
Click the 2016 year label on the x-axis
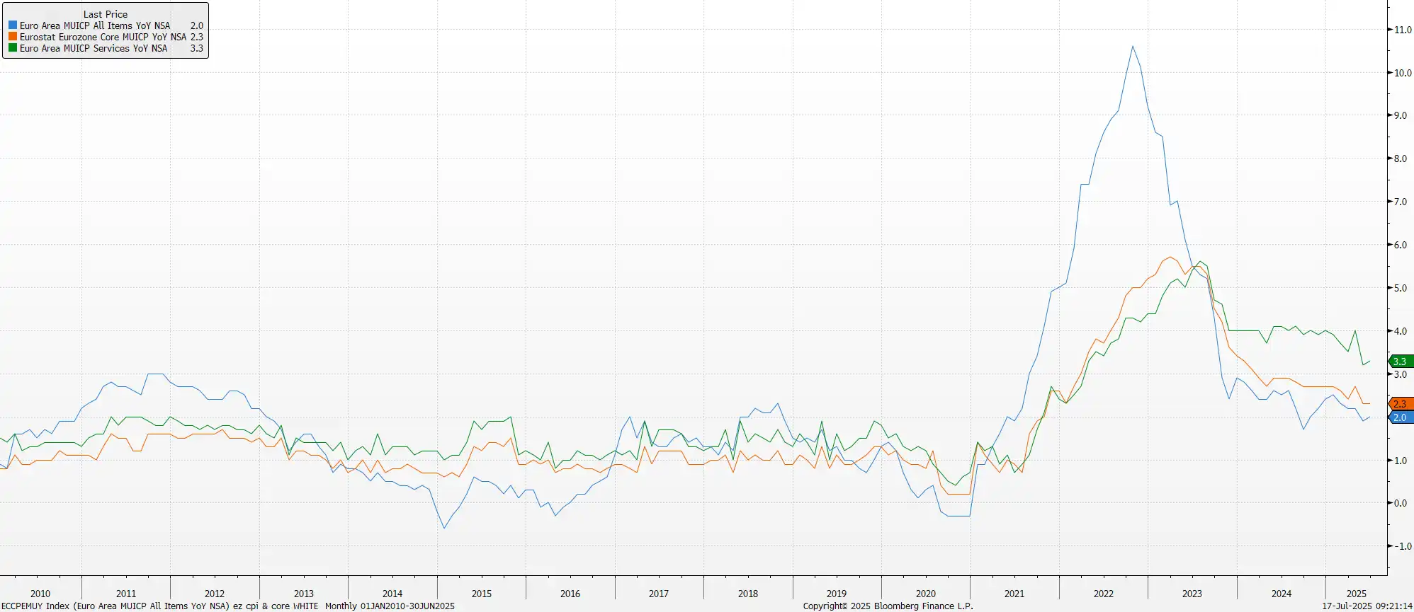point(570,594)
